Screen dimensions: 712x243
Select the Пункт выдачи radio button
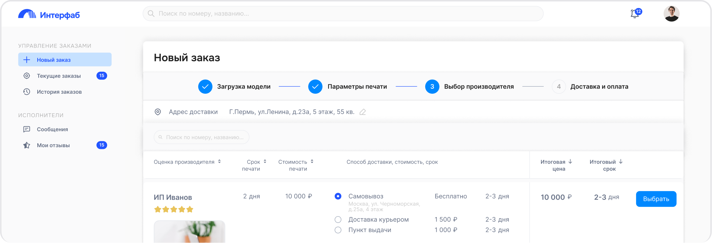pos(338,230)
